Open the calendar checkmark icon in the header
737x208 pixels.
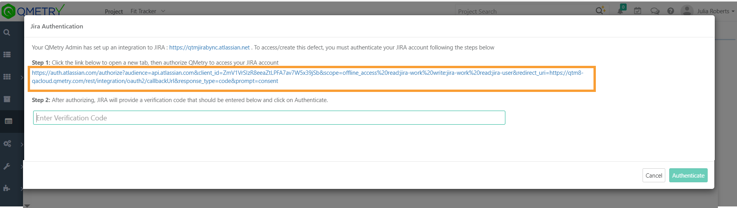point(638,11)
